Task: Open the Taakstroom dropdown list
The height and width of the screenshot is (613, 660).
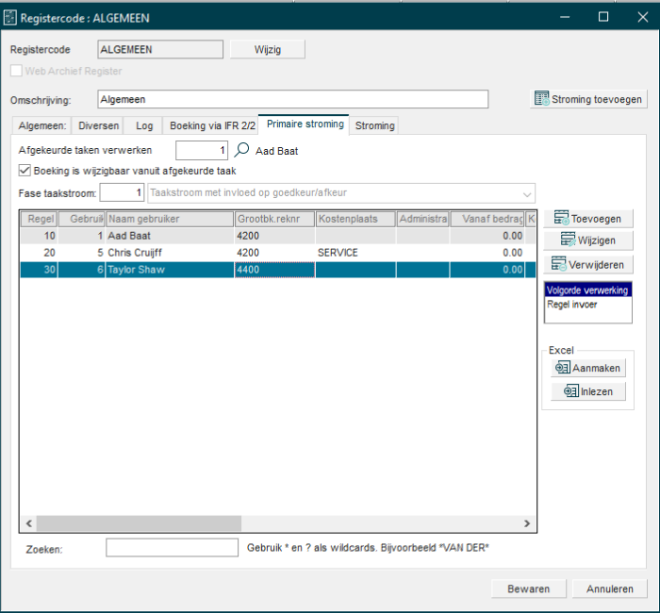Action: (526, 193)
